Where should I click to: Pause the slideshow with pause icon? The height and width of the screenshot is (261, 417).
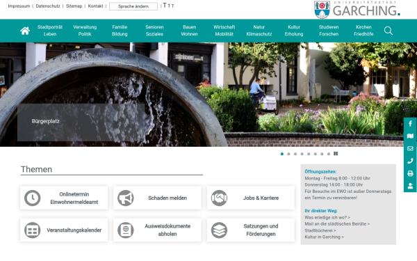(x=336, y=154)
